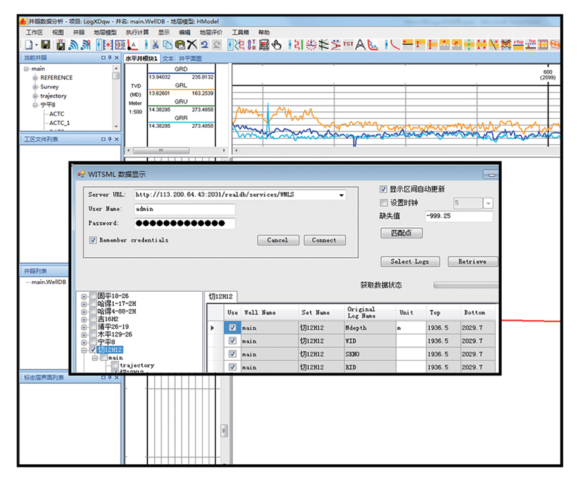This screenshot has height=482, width=578.
Task: Open the clock interval combo box
Action: click(488, 203)
